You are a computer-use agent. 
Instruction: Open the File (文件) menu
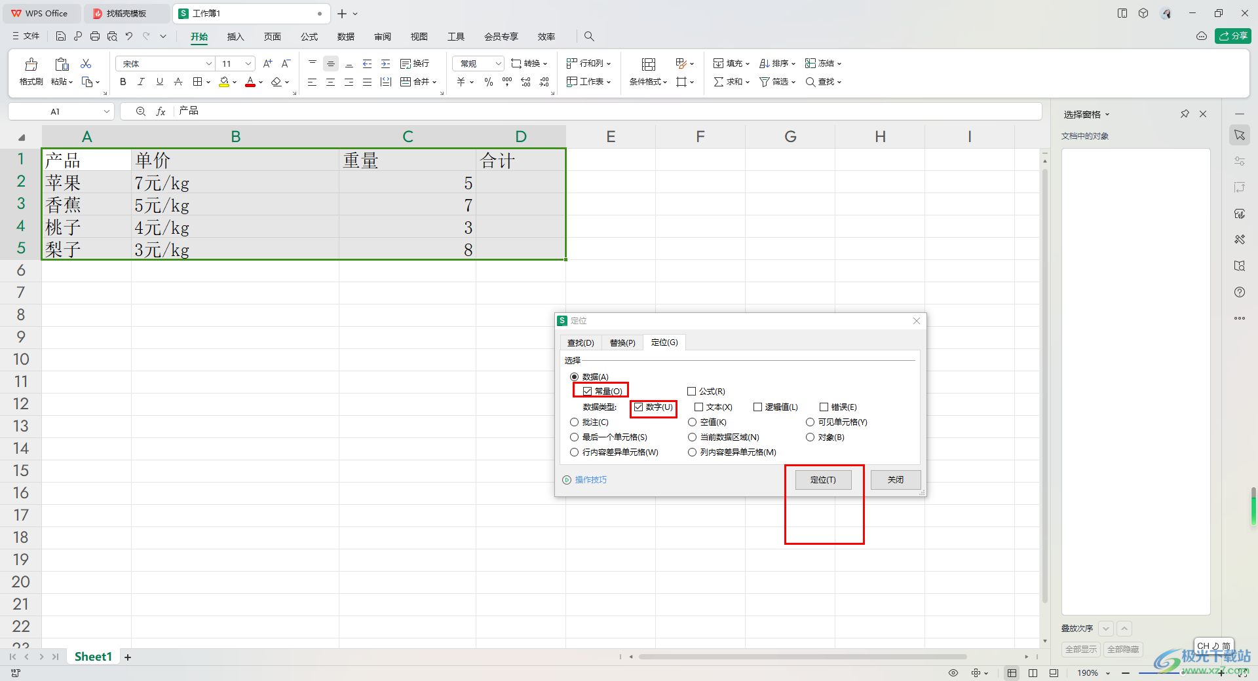(x=26, y=37)
